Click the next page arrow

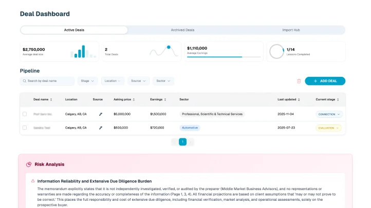coord(191,142)
